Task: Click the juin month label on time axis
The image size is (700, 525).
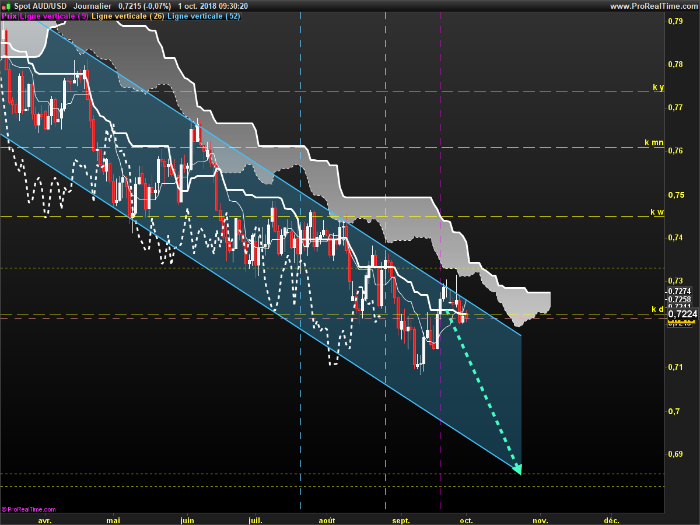Action: pos(187,520)
